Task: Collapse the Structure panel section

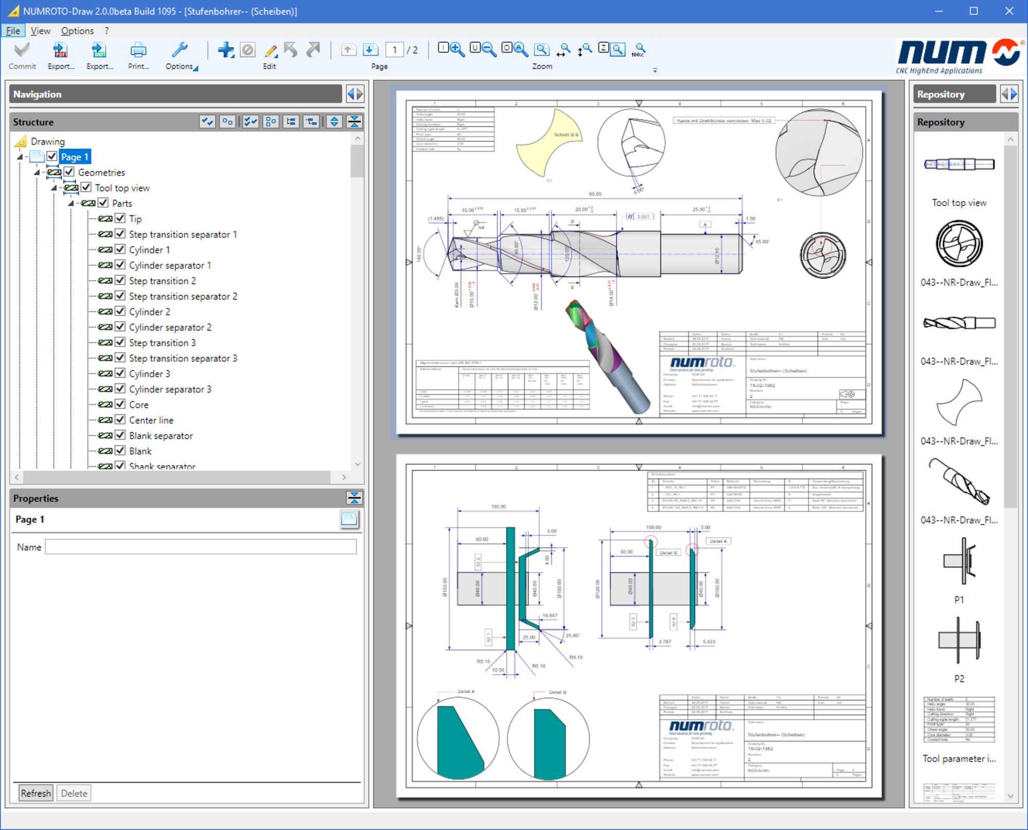Action: point(355,122)
